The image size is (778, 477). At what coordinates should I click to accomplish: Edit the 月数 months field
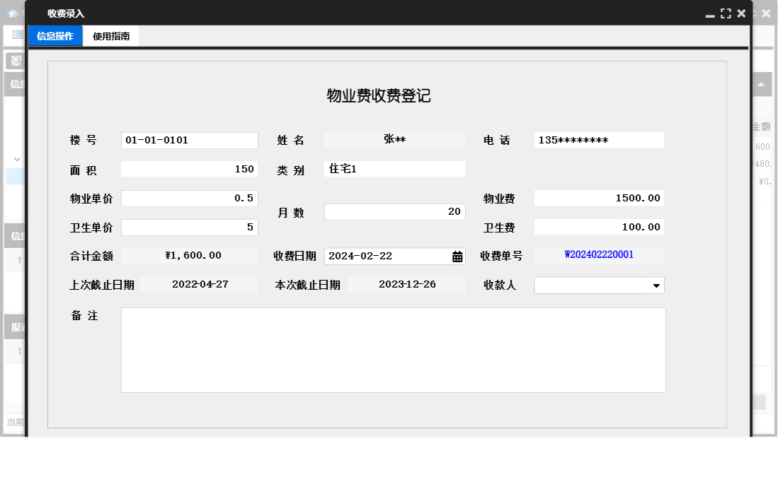394,211
